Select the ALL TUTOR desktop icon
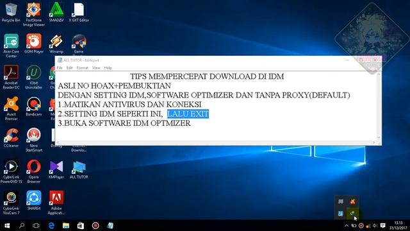410x231 pixels. pyautogui.click(x=79, y=169)
